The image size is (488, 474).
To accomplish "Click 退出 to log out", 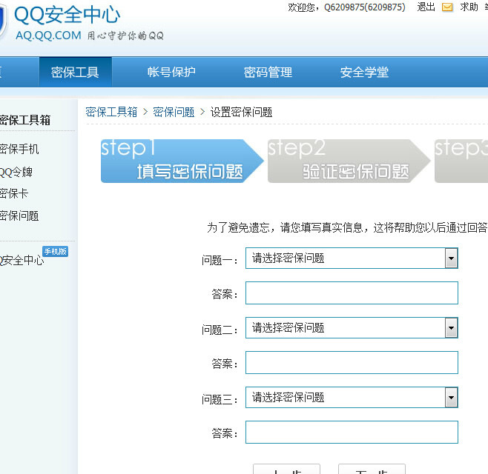I will click(426, 7).
